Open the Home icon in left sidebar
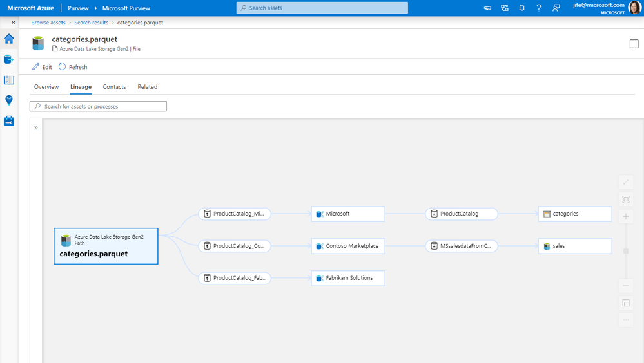644x363 pixels. (9, 39)
